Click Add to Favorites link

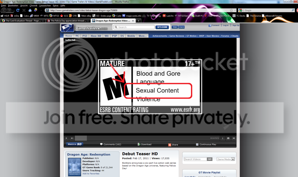pyautogui.click(x=91, y=174)
